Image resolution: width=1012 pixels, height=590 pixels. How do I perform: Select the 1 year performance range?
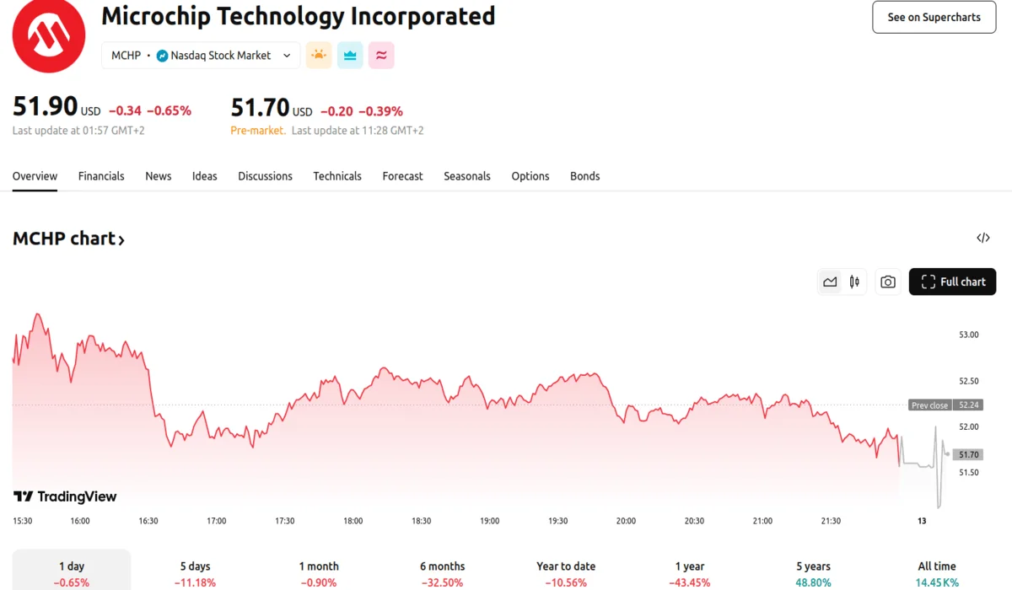[690, 573]
